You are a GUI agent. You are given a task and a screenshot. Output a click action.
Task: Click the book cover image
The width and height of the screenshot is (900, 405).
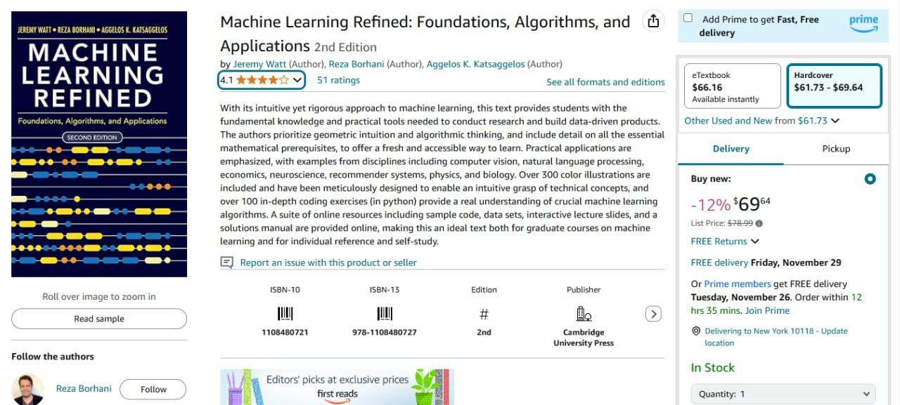tap(99, 144)
